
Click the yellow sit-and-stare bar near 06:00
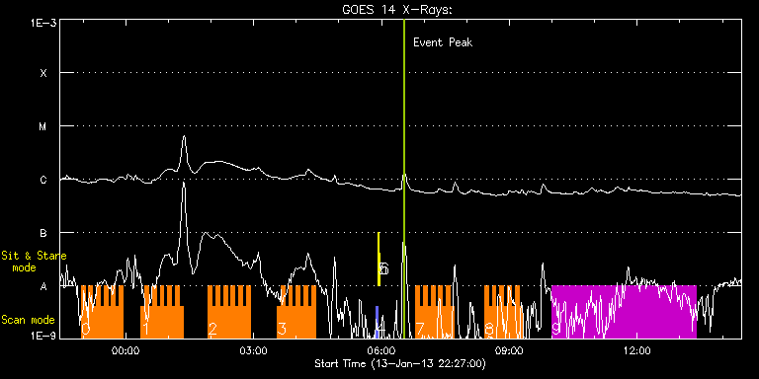click(x=379, y=260)
